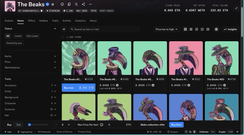Expand the Background trait filter
This screenshot has height=135, width=244.
[x=30, y=97]
